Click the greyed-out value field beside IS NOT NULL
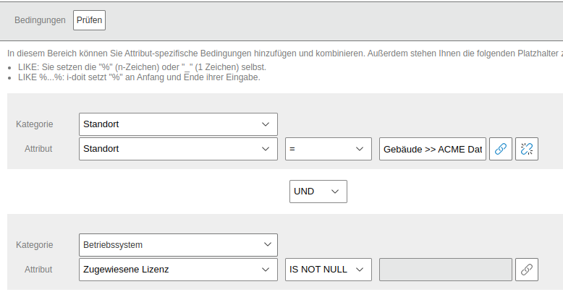The height and width of the screenshot is (292, 563). pos(445,270)
